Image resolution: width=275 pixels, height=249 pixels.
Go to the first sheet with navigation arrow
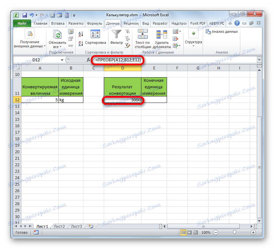click(x=16, y=226)
